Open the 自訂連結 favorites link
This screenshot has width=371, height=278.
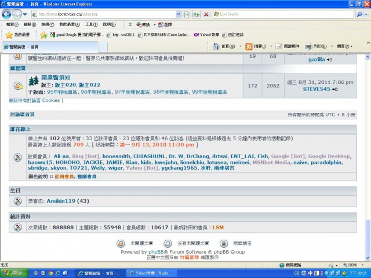point(233,35)
